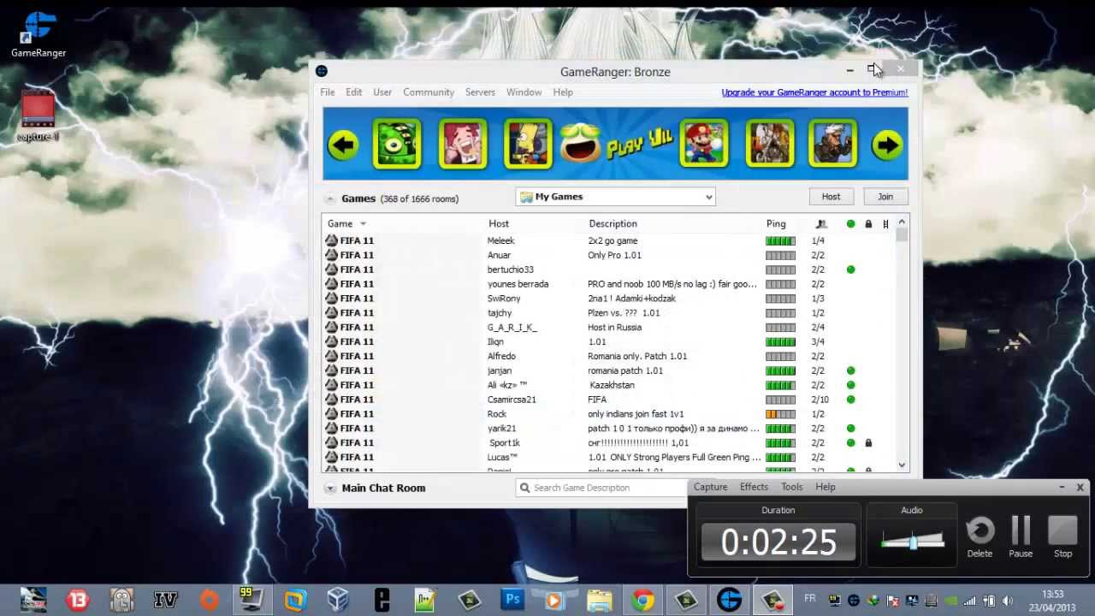Switch to GameRanger in the taskbar
This screenshot has width=1095, height=616.
click(x=730, y=600)
